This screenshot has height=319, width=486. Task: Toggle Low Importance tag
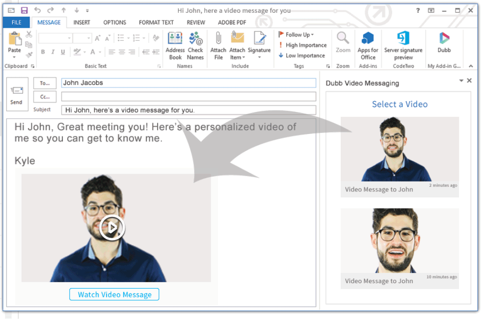(x=301, y=55)
